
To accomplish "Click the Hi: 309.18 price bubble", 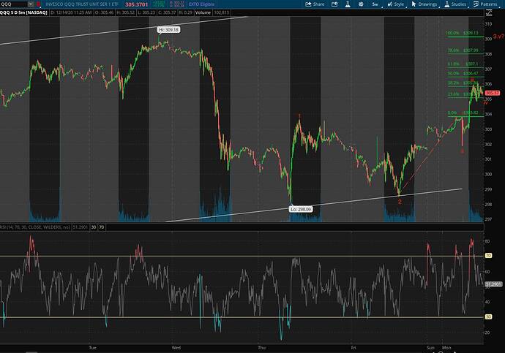I will tap(169, 29).
